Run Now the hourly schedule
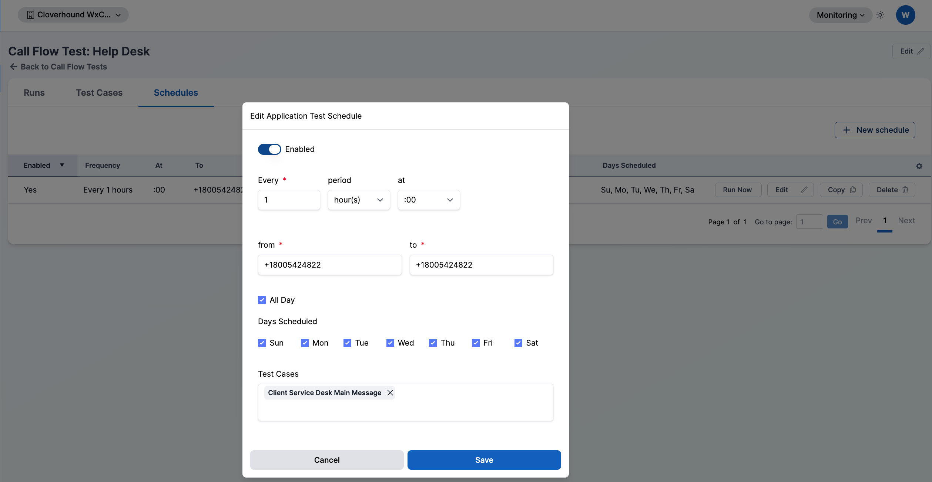Screen dimensions: 932x482 pyautogui.click(x=738, y=190)
